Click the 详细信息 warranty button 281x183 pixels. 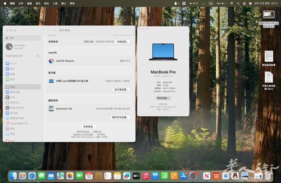click(x=122, y=42)
